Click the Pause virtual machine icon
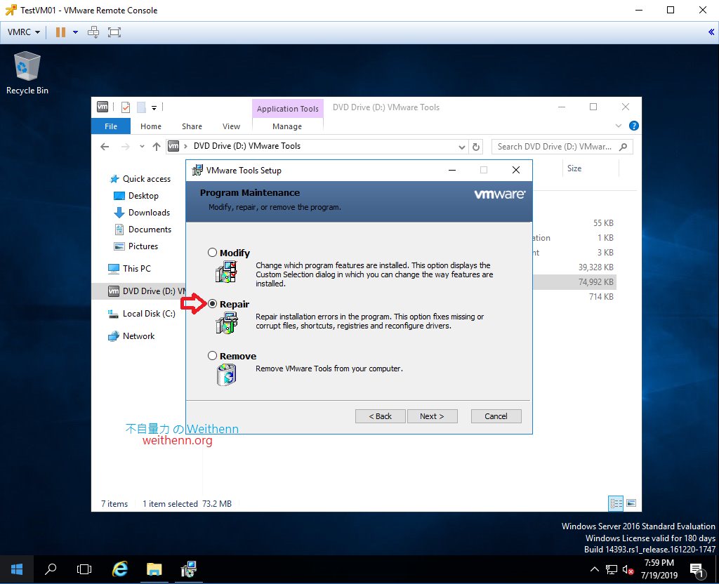This screenshot has height=584, width=719. pyautogui.click(x=62, y=32)
